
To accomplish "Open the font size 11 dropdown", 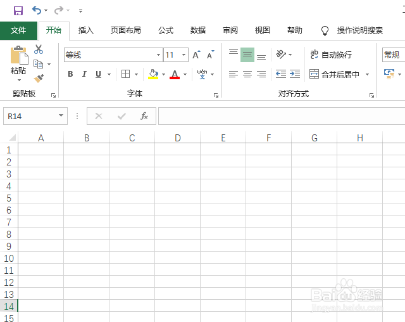I will click(184, 55).
